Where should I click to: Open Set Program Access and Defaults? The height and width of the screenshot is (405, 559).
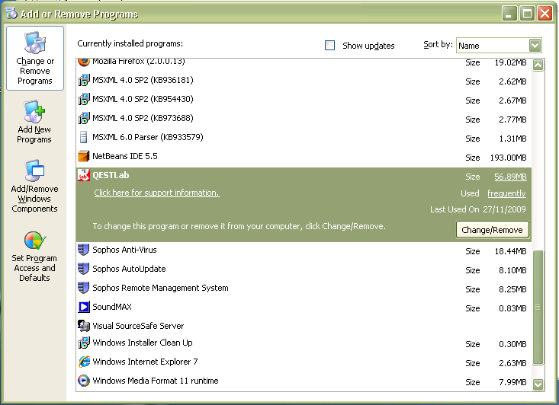[x=34, y=241]
